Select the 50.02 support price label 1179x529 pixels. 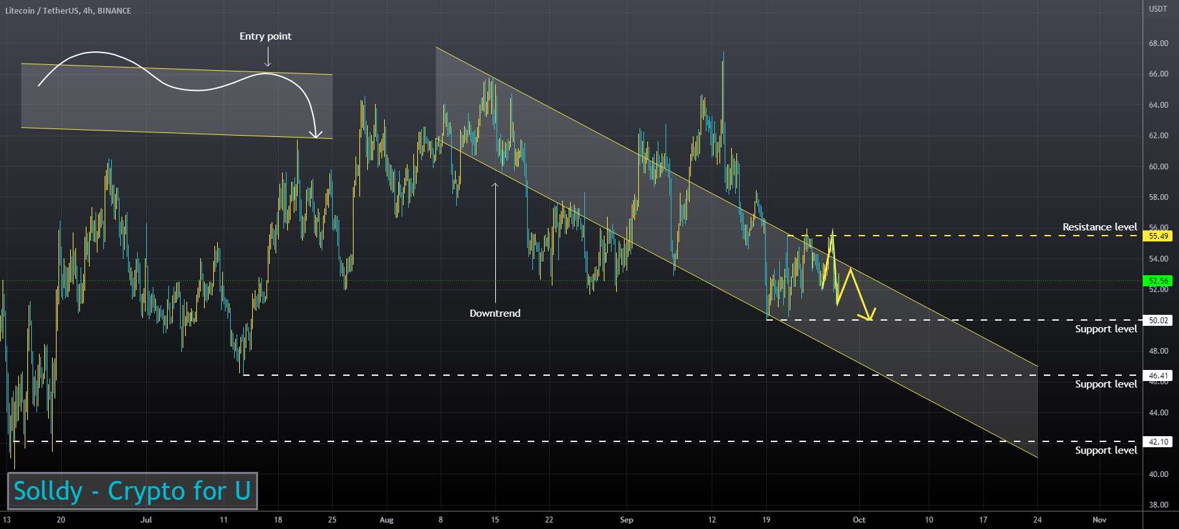tap(1158, 320)
